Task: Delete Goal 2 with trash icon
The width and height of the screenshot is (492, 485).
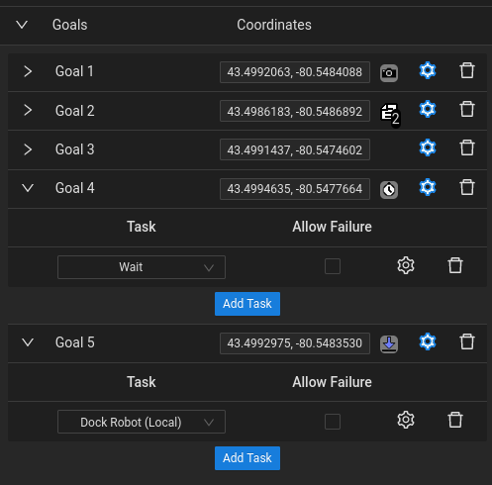Action: (x=467, y=109)
